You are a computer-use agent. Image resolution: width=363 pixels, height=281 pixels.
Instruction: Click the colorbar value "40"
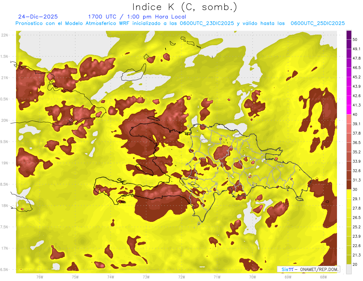355,115
